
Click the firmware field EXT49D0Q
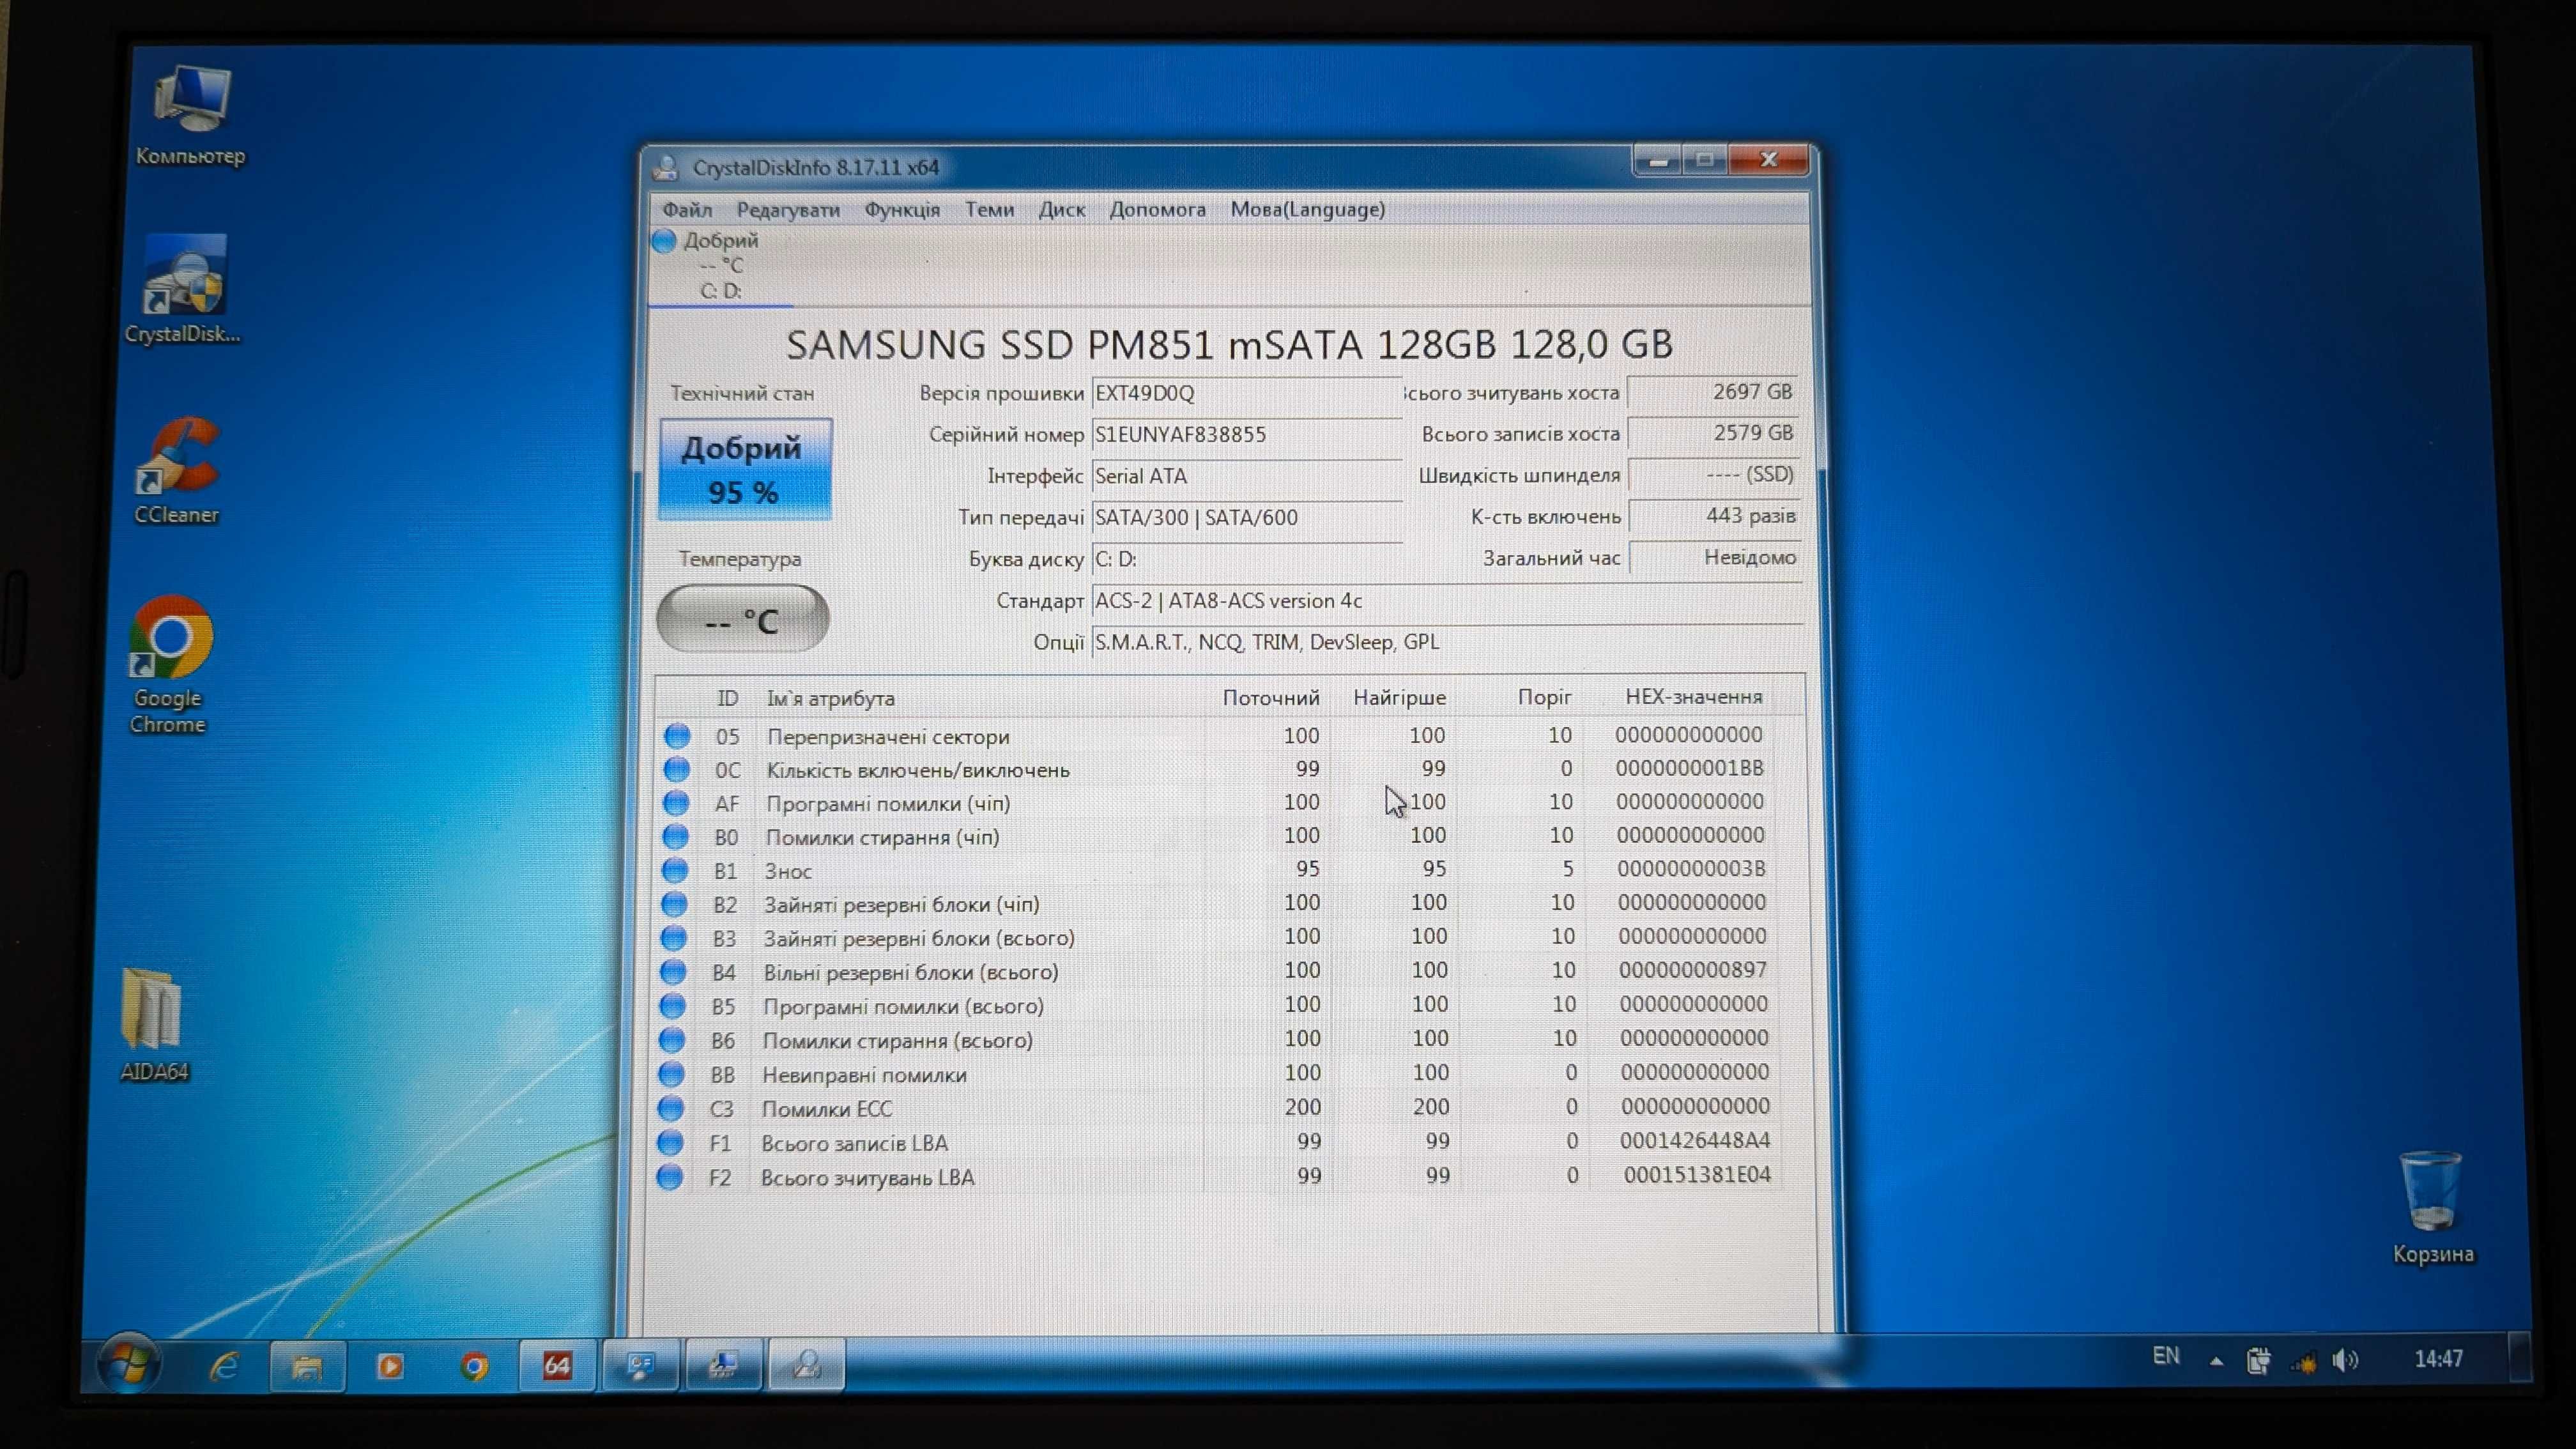(x=1247, y=393)
